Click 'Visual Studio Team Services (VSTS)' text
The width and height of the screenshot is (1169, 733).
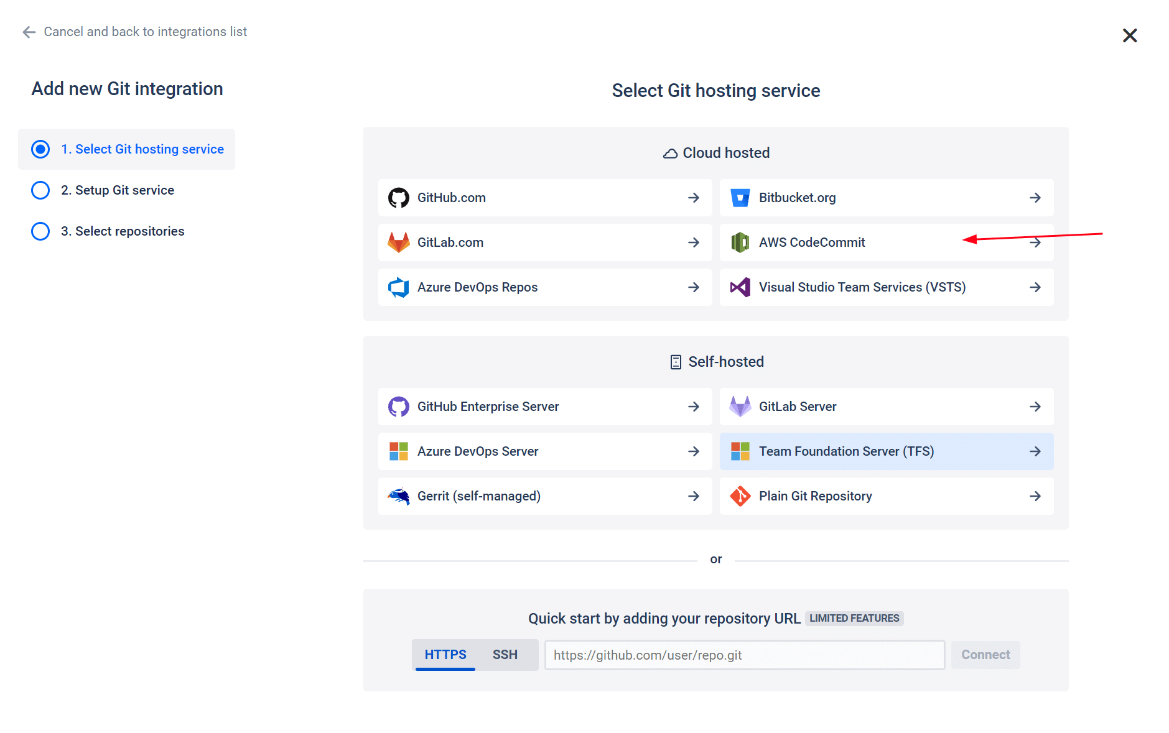tap(862, 287)
